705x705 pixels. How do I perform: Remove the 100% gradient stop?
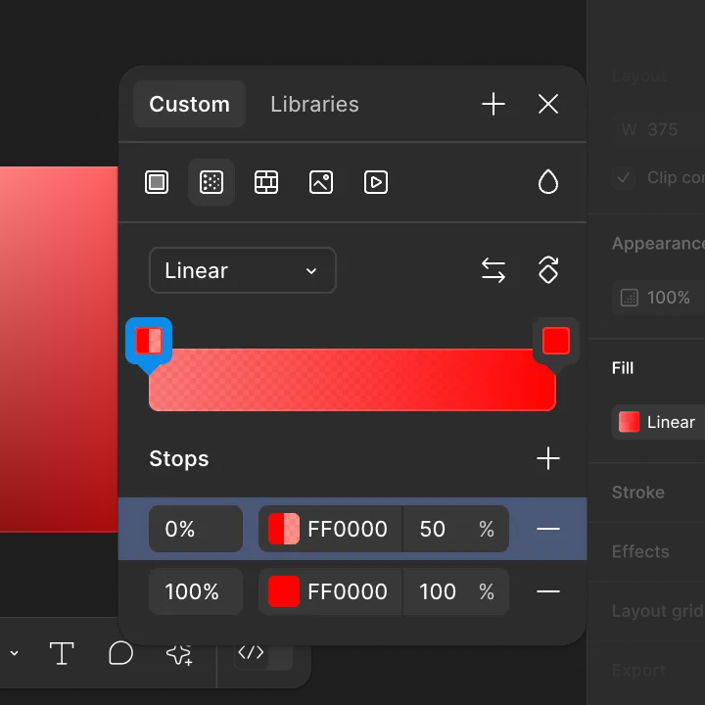click(548, 591)
